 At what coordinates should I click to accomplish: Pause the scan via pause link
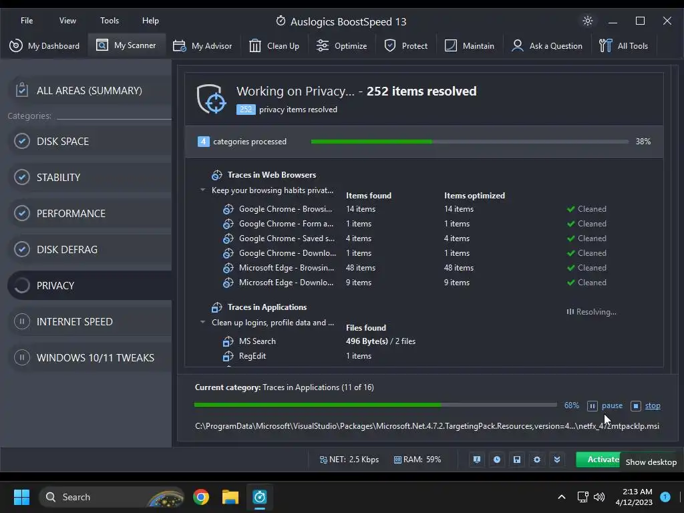[x=612, y=405]
